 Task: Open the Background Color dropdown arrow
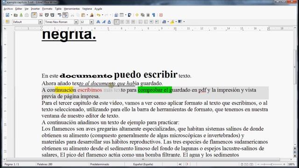point(184,22)
